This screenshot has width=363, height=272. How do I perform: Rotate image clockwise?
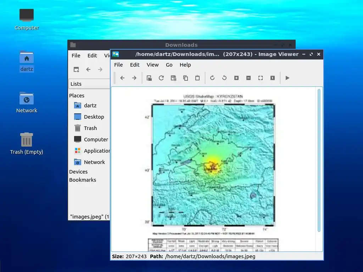coord(212,78)
